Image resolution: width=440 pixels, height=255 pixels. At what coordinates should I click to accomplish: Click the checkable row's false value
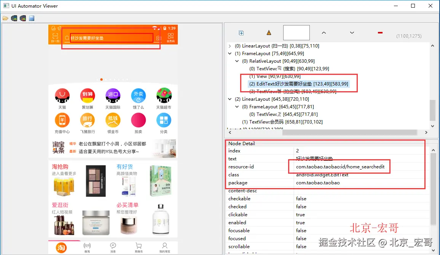(301, 199)
